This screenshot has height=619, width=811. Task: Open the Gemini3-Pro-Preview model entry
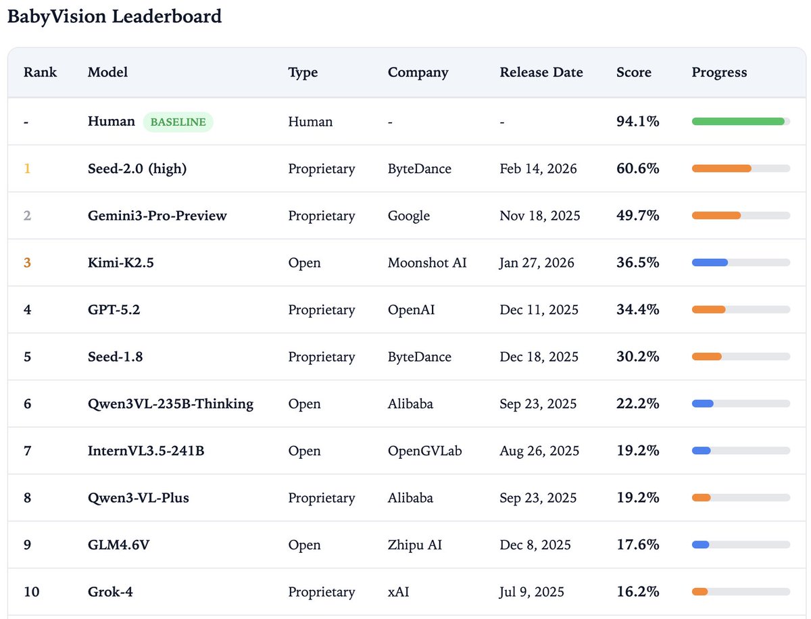[157, 216]
